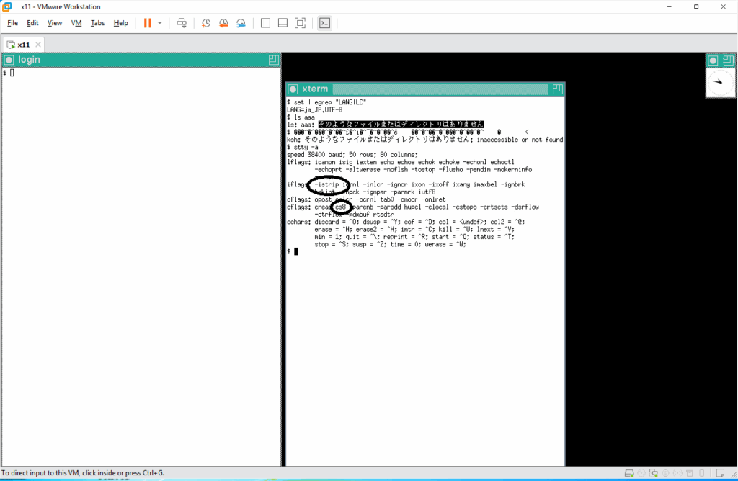Image resolution: width=738 pixels, height=481 pixels.
Task: Open the Edit menu
Action: [32, 23]
